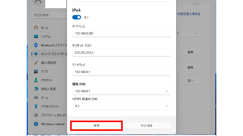Open 個人用設定 in the sidebar

49,63
